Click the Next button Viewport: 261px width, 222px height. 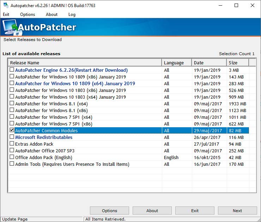coord(237,211)
